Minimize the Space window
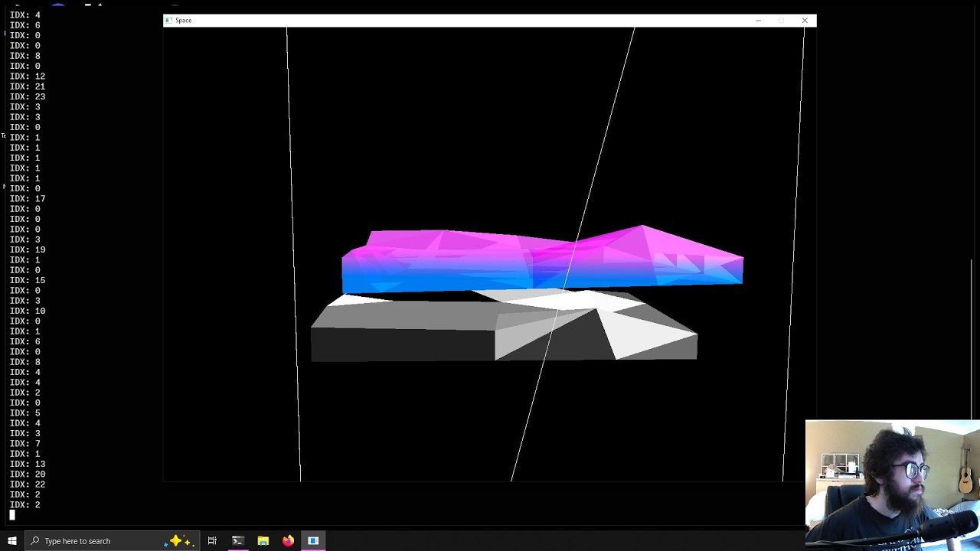The image size is (980, 551). pyautogui.click(x=758, y=21)
